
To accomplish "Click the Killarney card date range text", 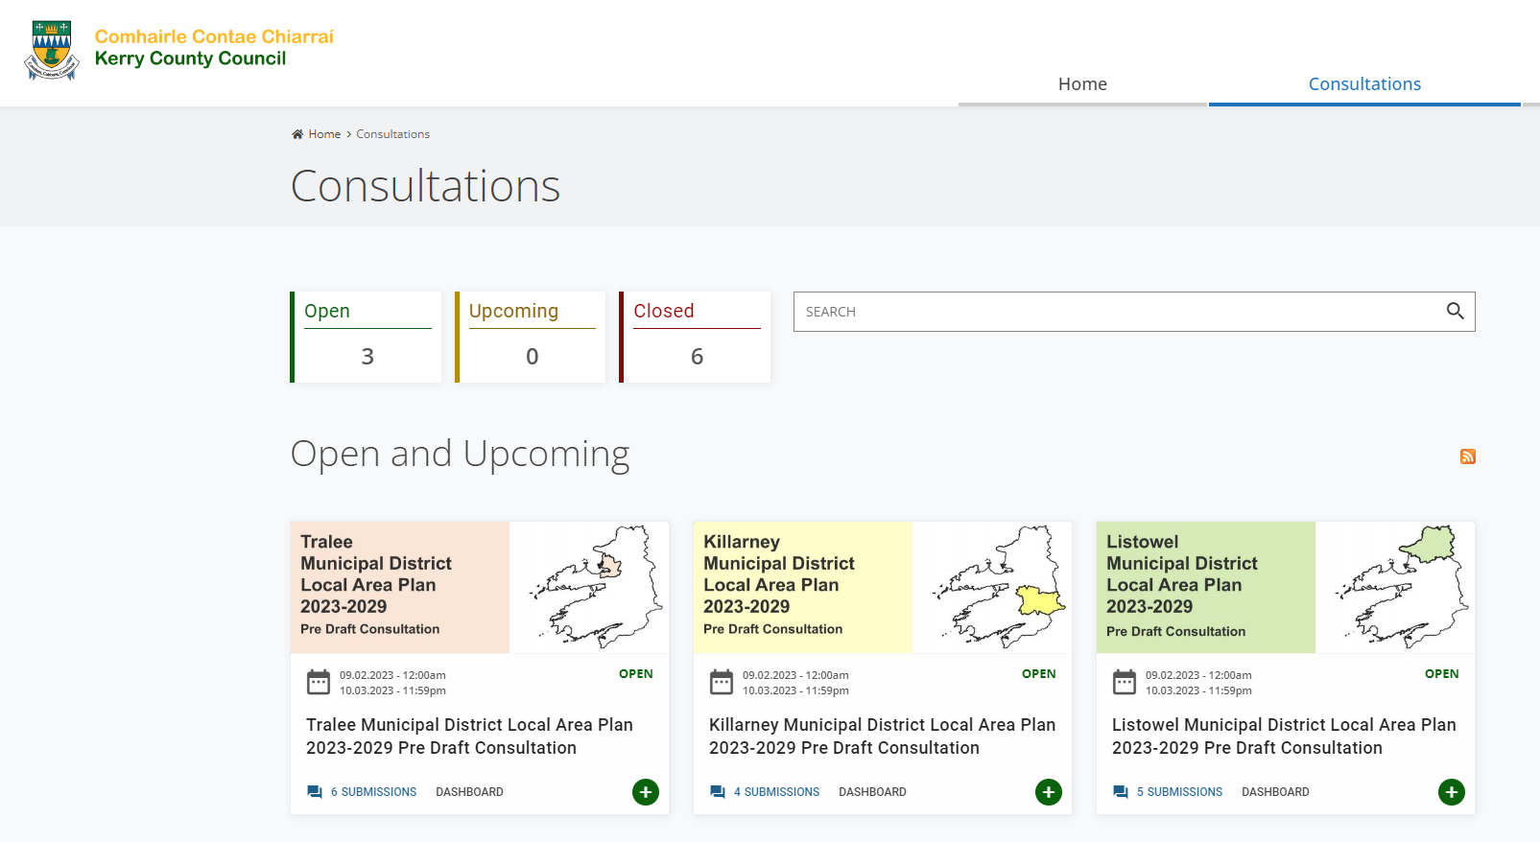I will point(795,683).
